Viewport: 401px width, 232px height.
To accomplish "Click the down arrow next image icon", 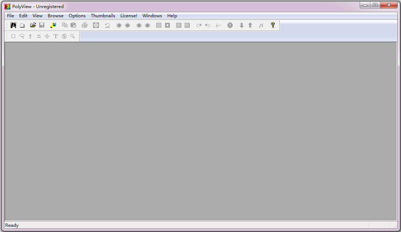I will 241,25.
